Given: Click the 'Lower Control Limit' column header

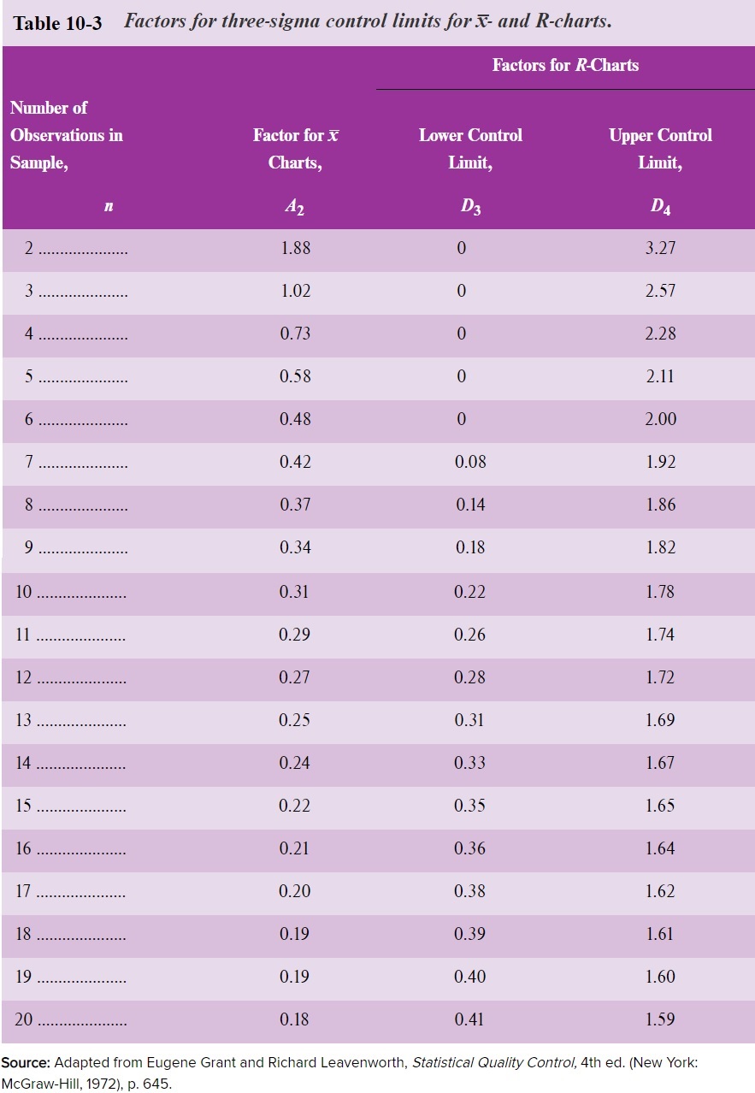Looking at the screenshot, I should point(470,149).
